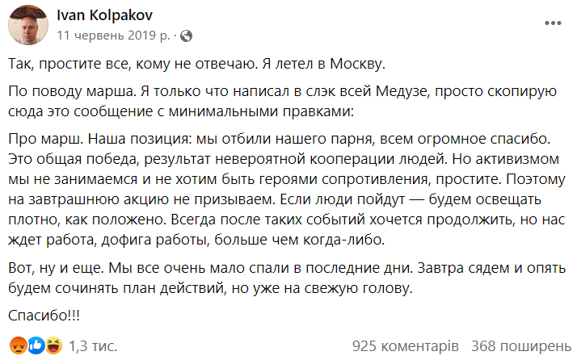Click the phrase 'дофига работы' in the post
Screen dimensions: 577x364
point(155,240)
